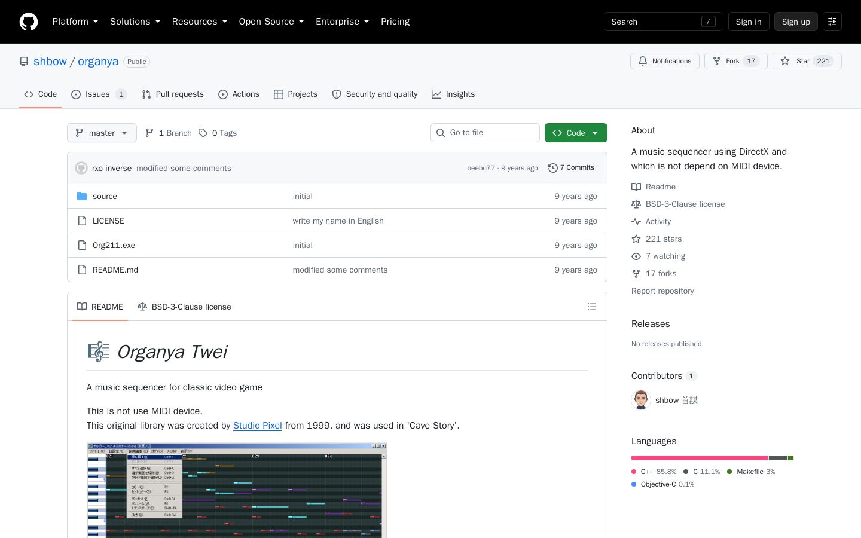Screen dimensions: 861x538
Task: Click the Organya Twei music note logo
Action: click(99, 351)
